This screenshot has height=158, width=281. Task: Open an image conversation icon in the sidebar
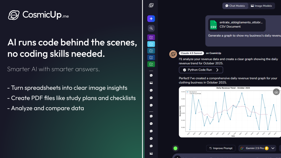click(x=151, y=82)
